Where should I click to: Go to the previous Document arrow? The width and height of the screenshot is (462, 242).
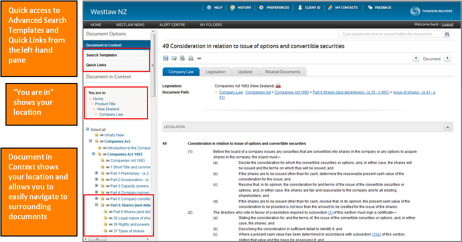(416, 58)
